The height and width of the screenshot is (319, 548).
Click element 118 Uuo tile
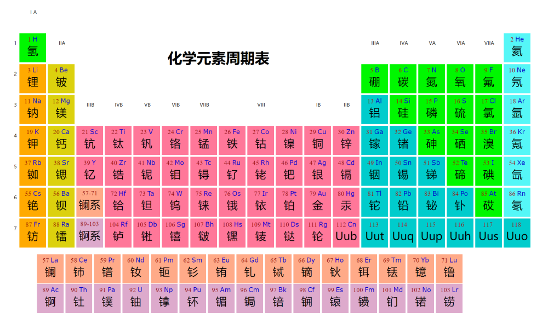click(517, 233)
